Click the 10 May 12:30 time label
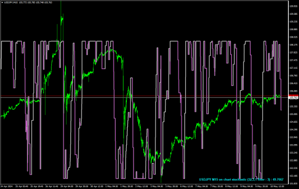 tap(277, 186)
